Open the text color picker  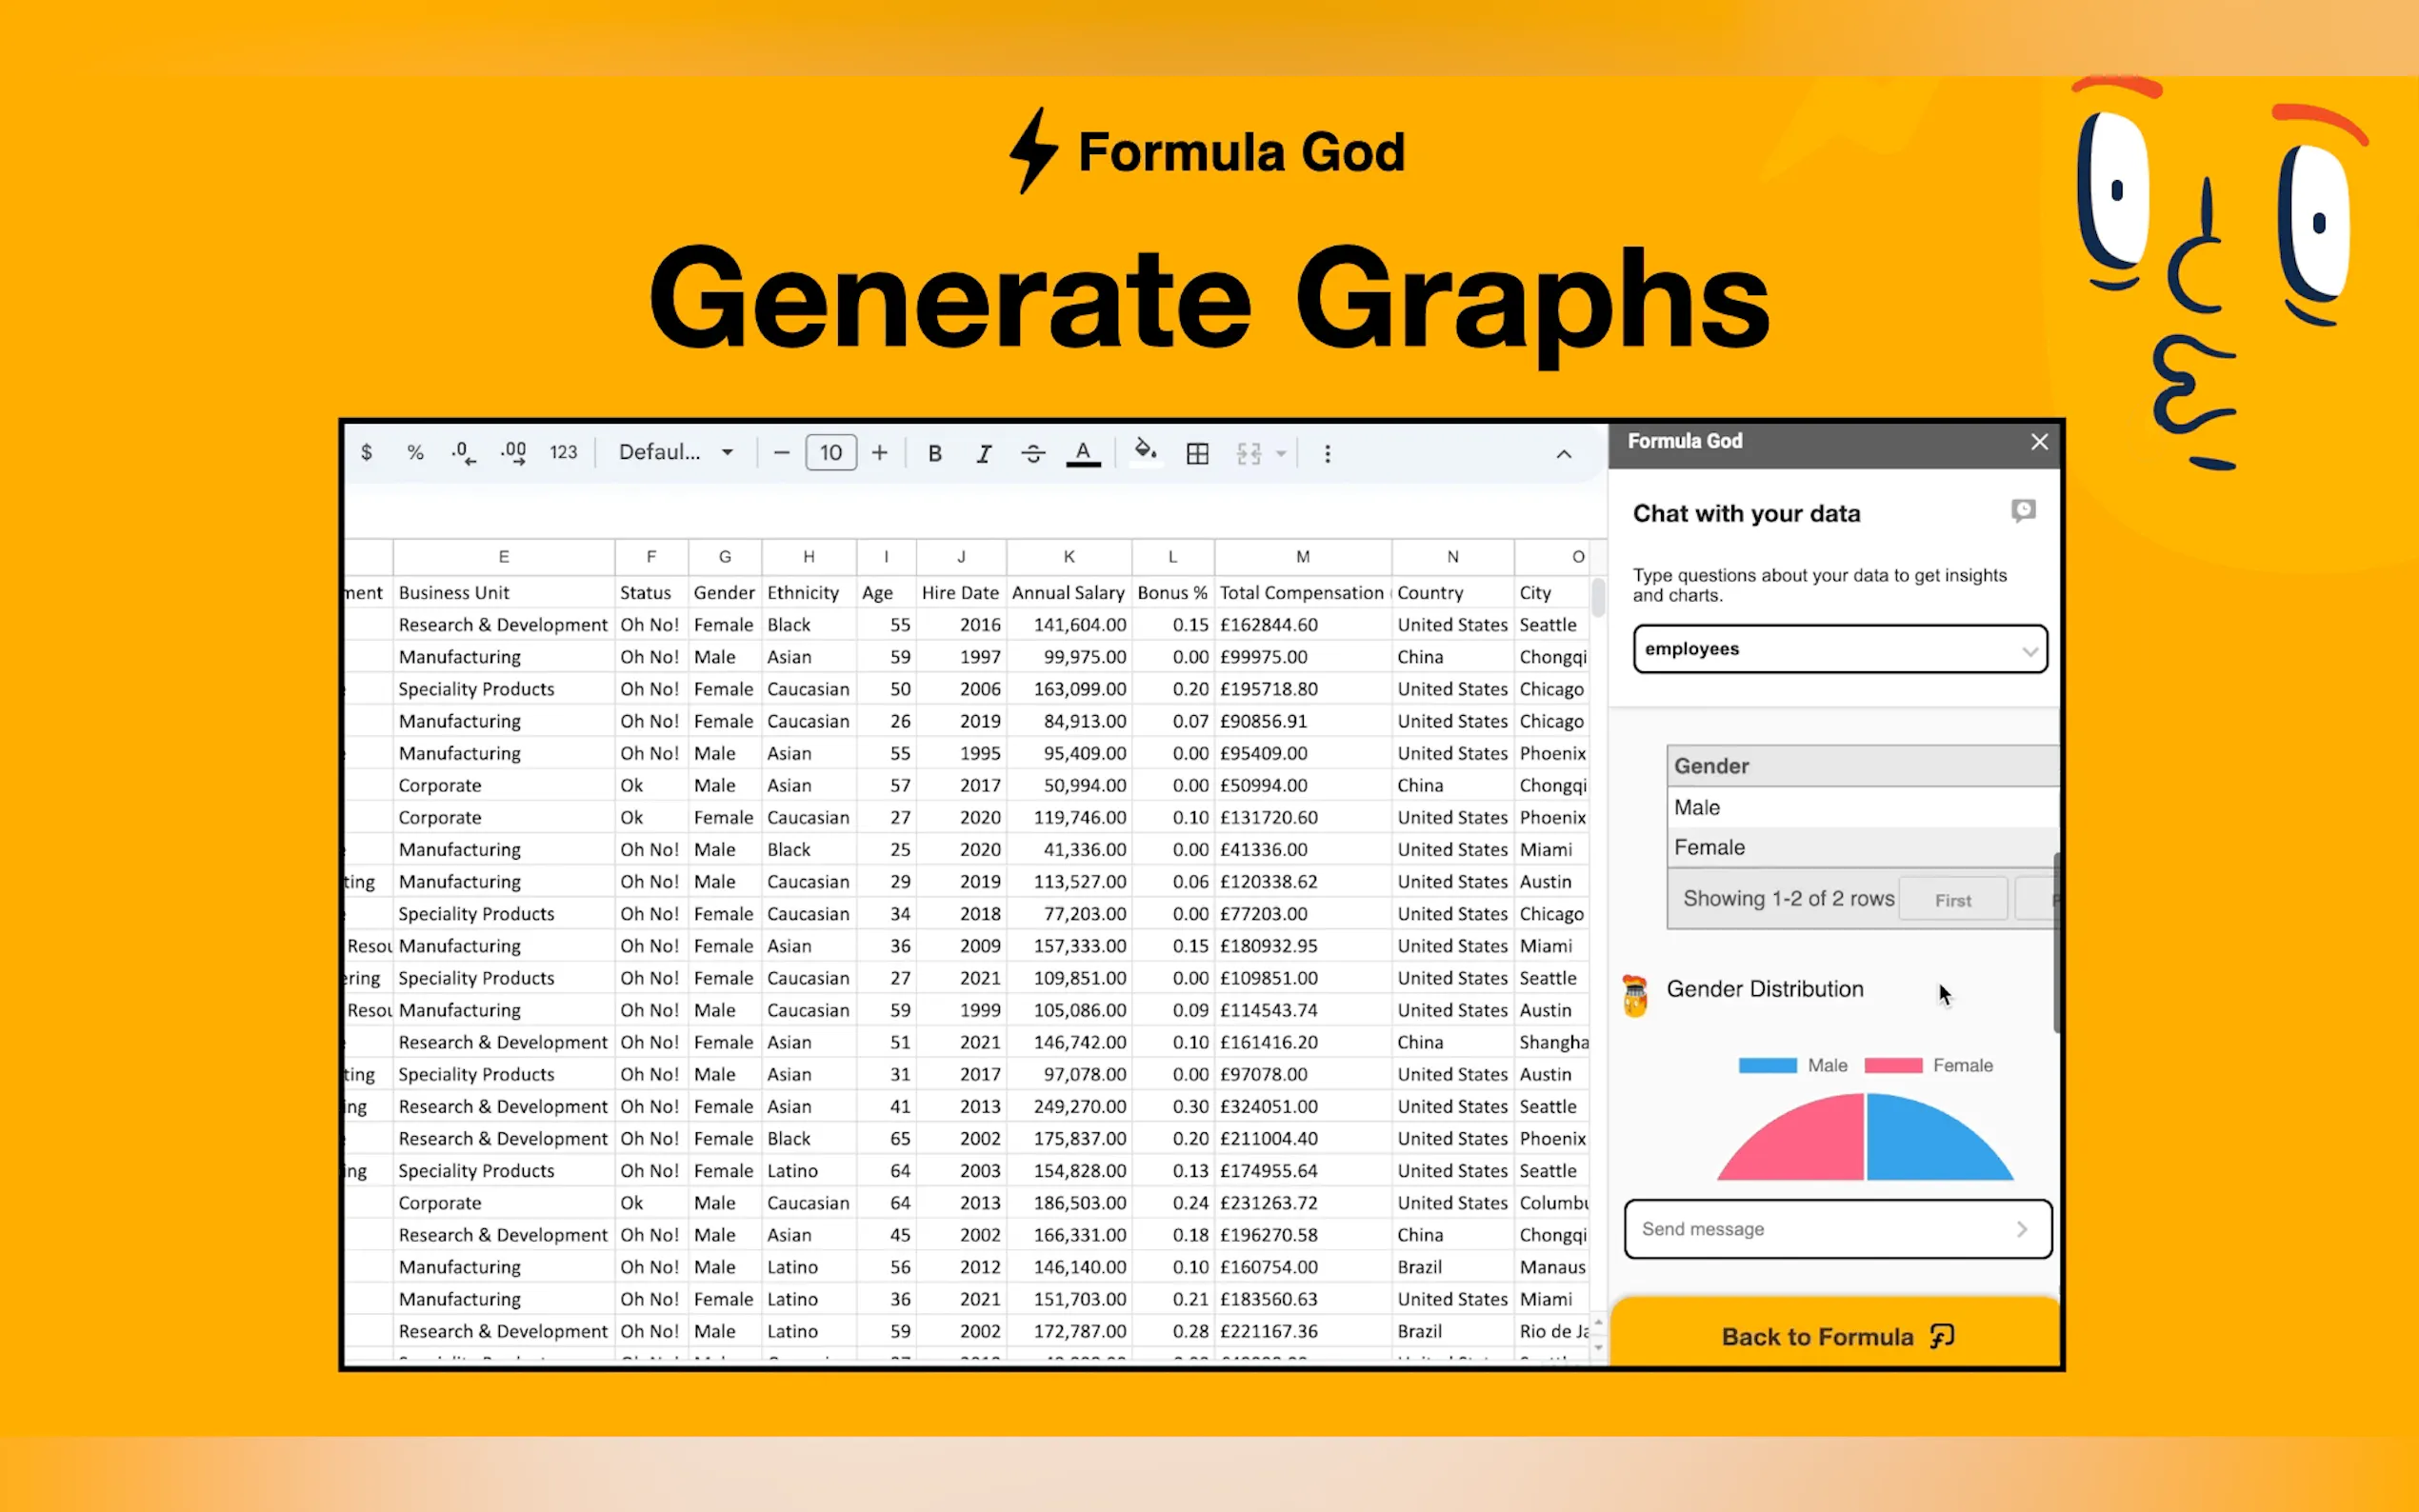pyautogui.click(x=1082, y=453)
